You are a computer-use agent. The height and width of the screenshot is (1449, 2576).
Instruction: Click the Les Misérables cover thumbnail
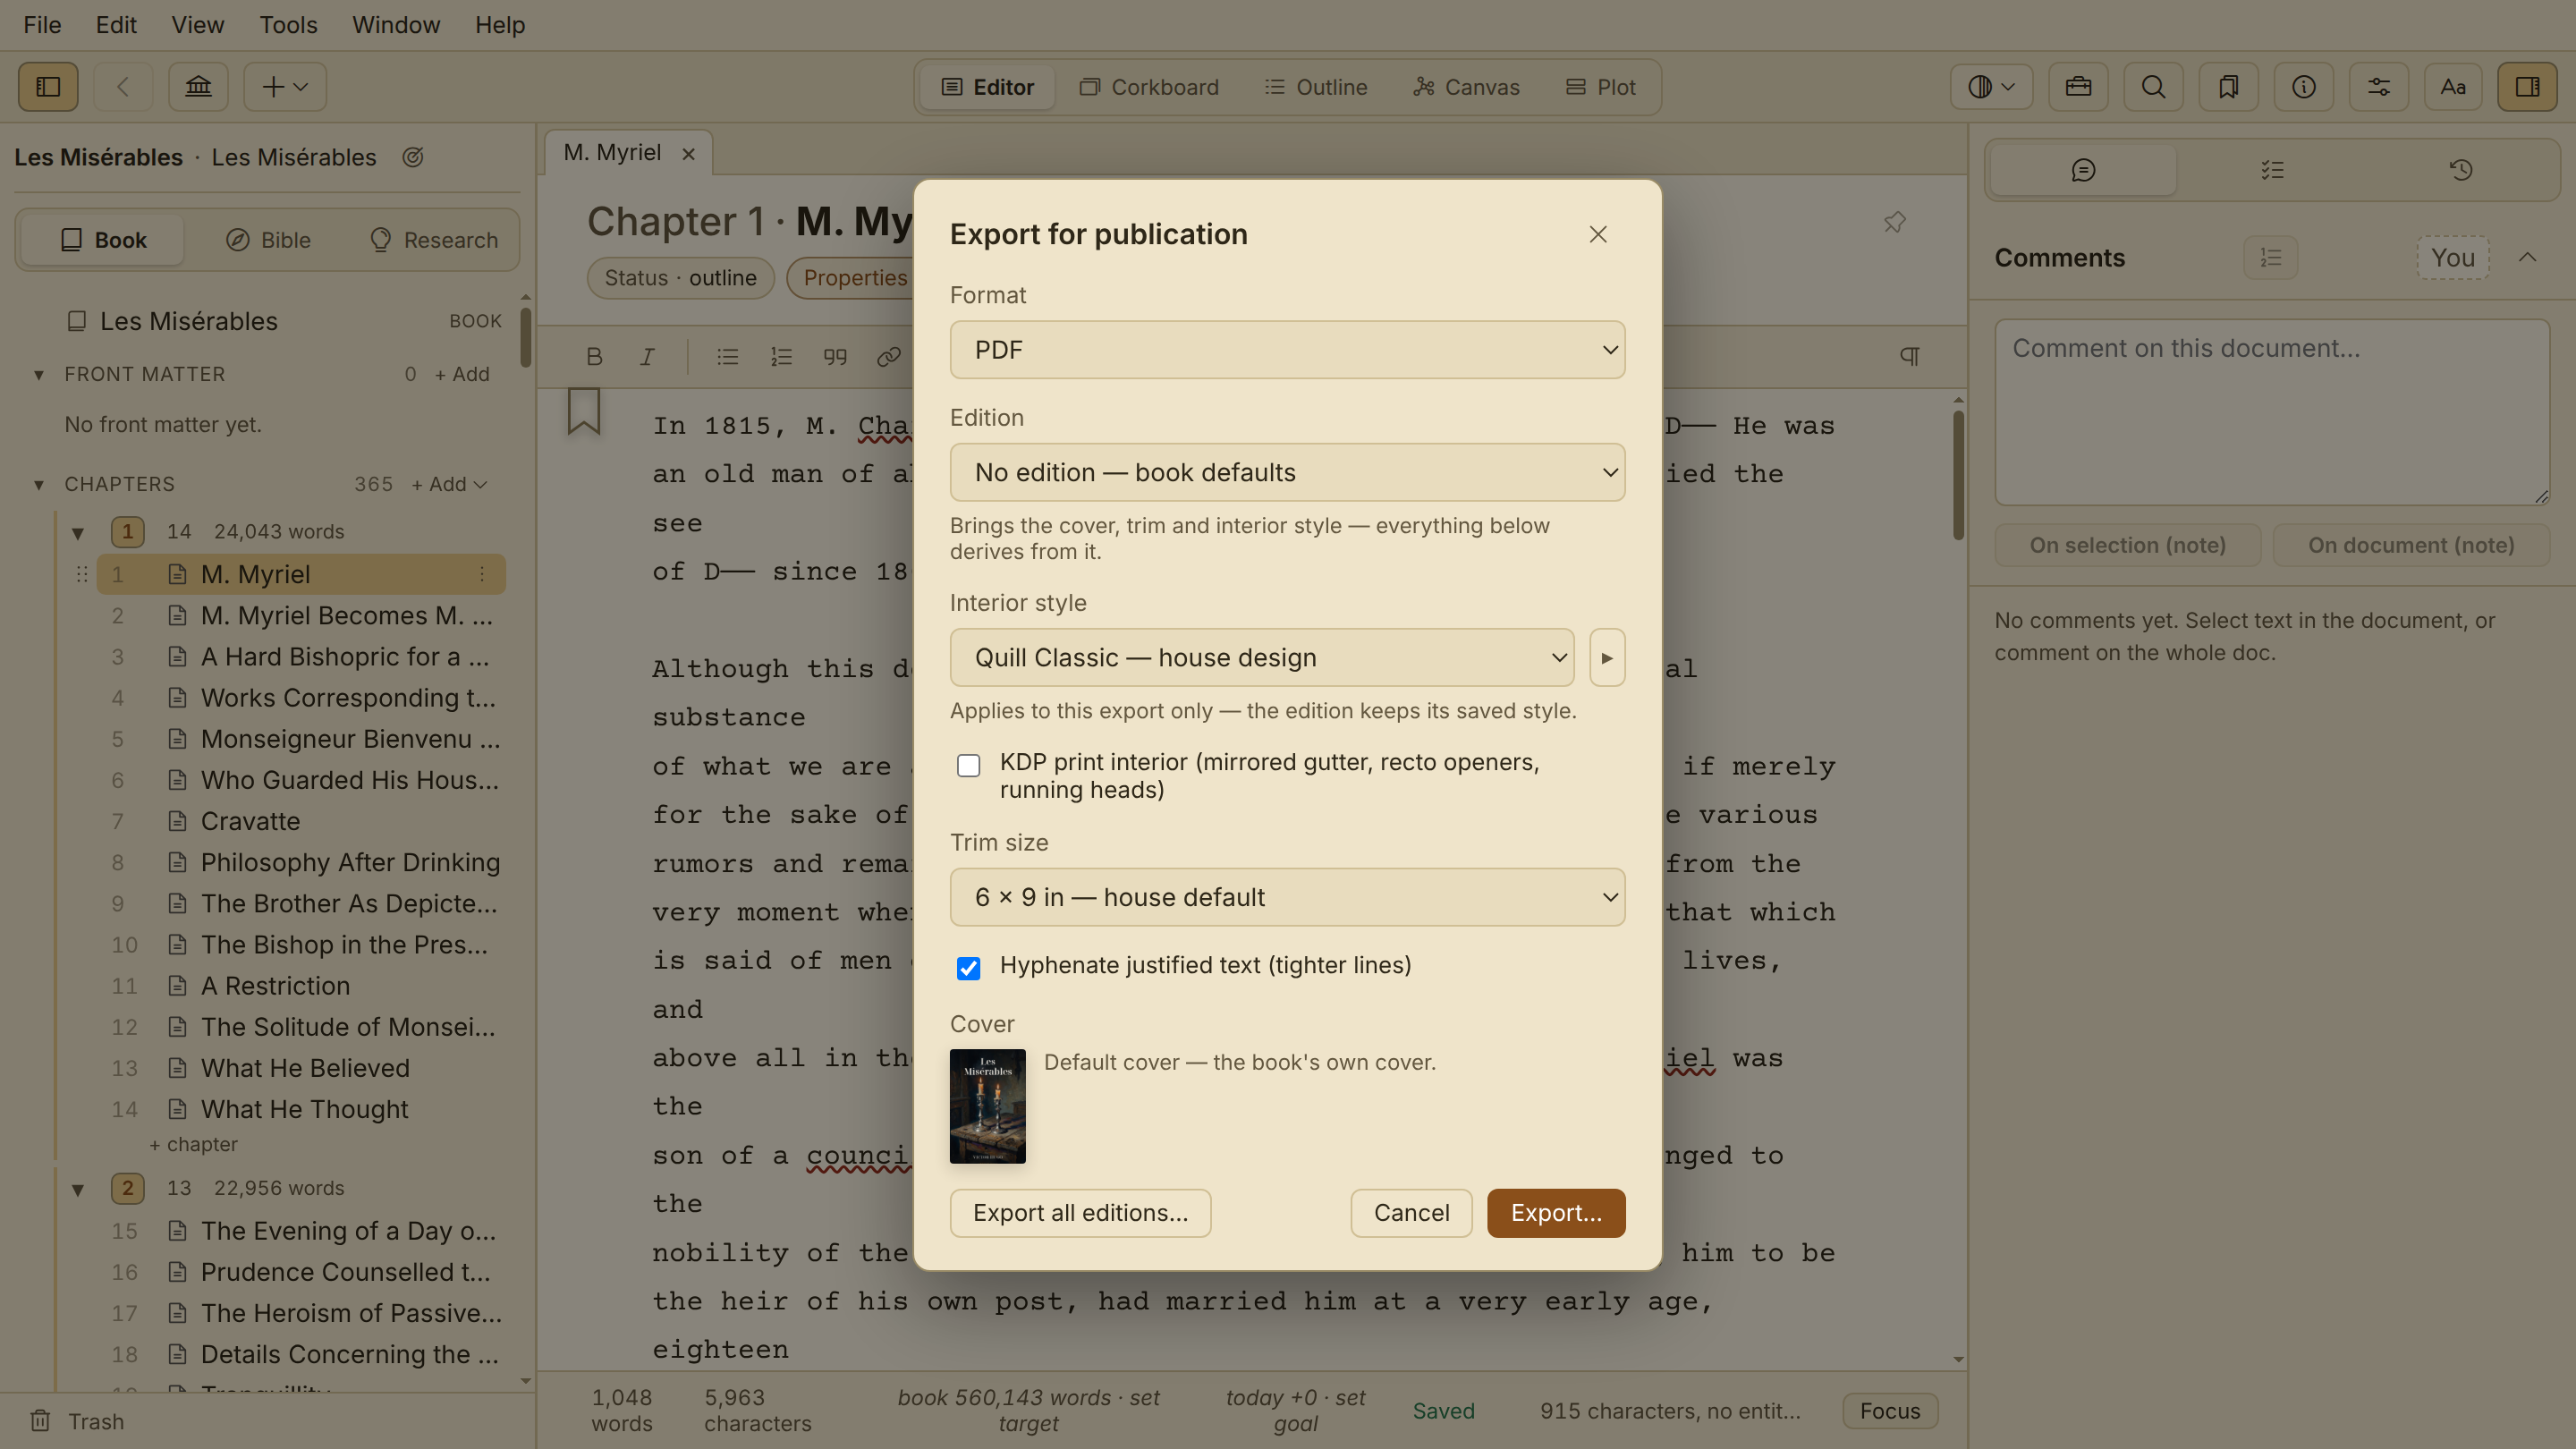[987, 1106]
